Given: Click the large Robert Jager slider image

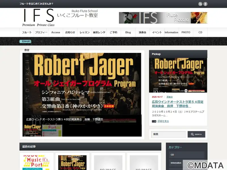Looking at the screenshot, I should [x=82, y=84].
